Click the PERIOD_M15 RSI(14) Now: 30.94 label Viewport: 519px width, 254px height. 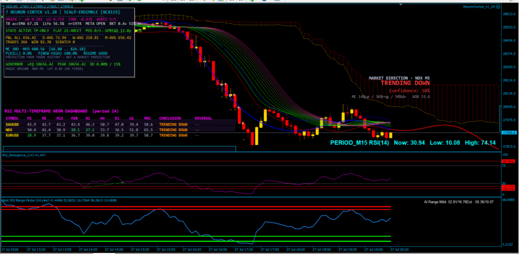(x=377, y=143)
